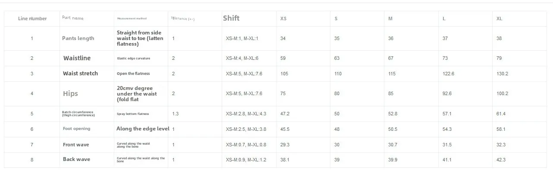
Task: Select the Back wave row label
Action: click(x=77, y=159)
